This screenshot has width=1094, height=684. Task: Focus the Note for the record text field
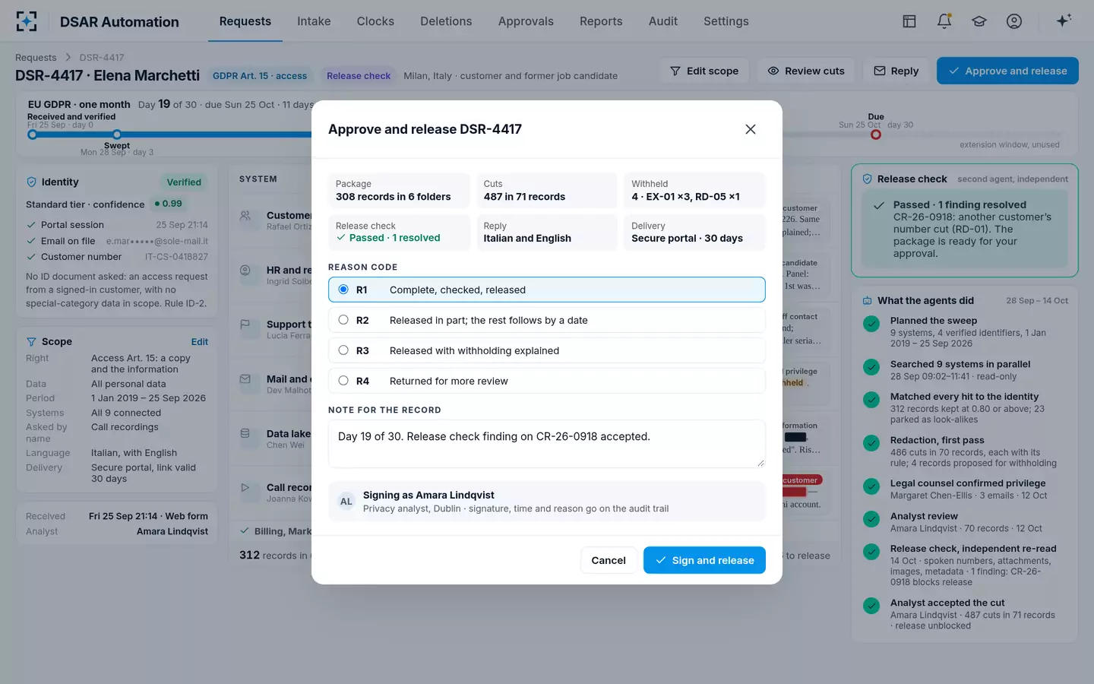[547, 444]
